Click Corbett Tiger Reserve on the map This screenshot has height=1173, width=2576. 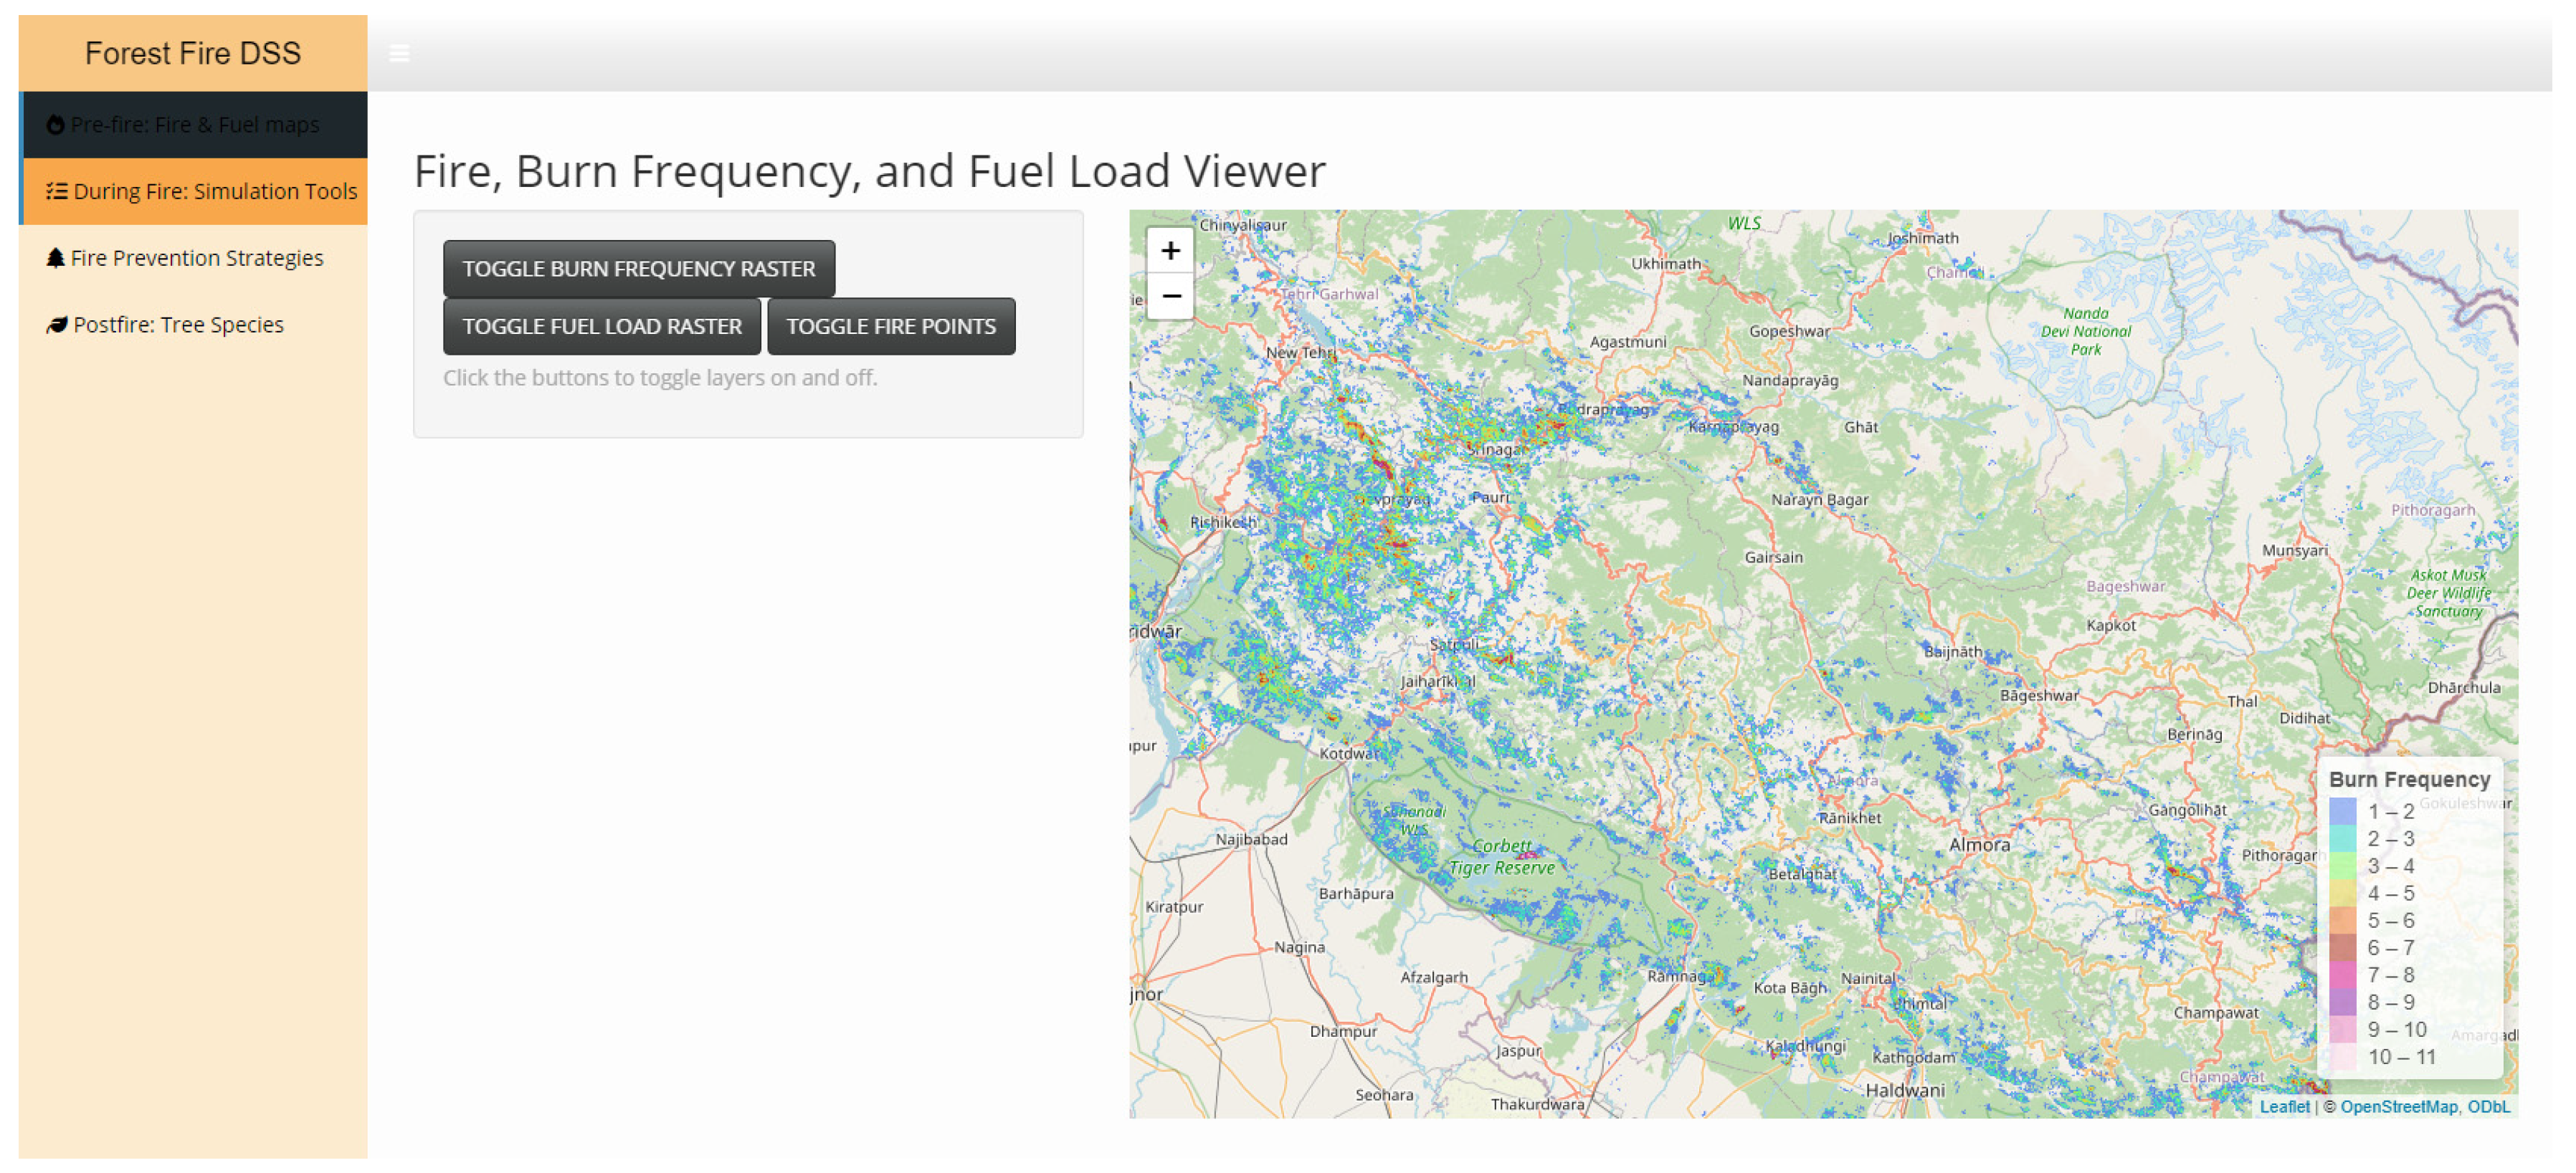[1501, 856]
